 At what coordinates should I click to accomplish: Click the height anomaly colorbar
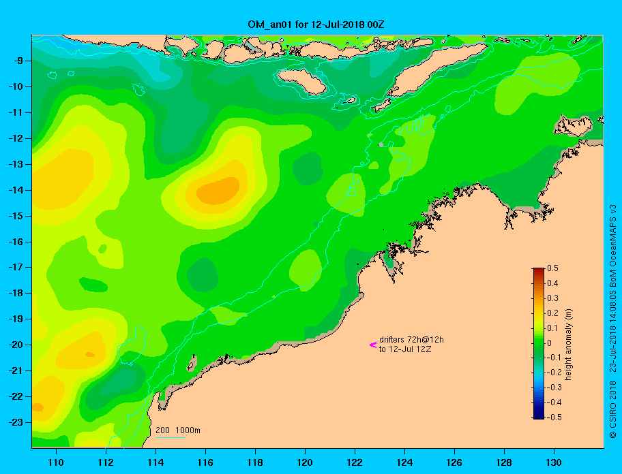539,343
